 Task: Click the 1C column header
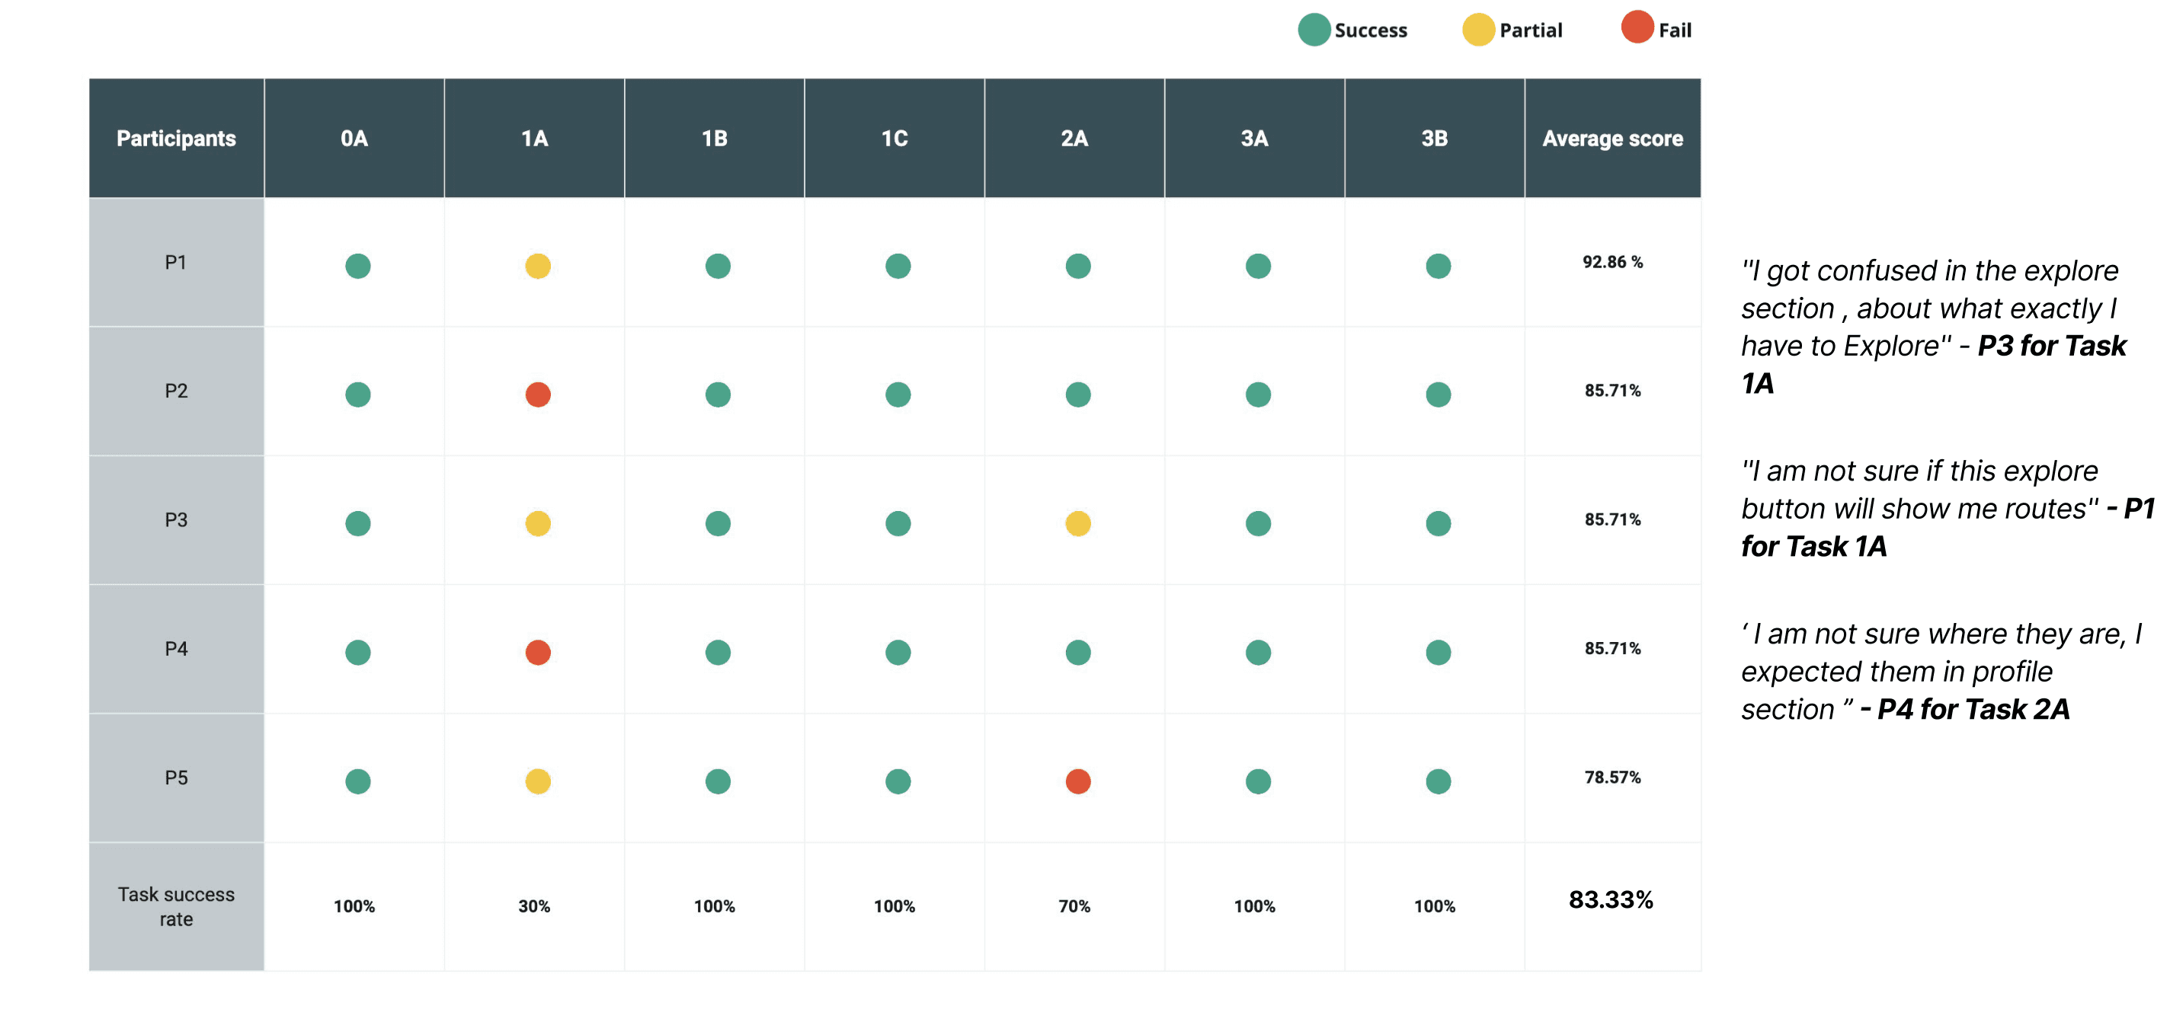[x=895, y=138]
